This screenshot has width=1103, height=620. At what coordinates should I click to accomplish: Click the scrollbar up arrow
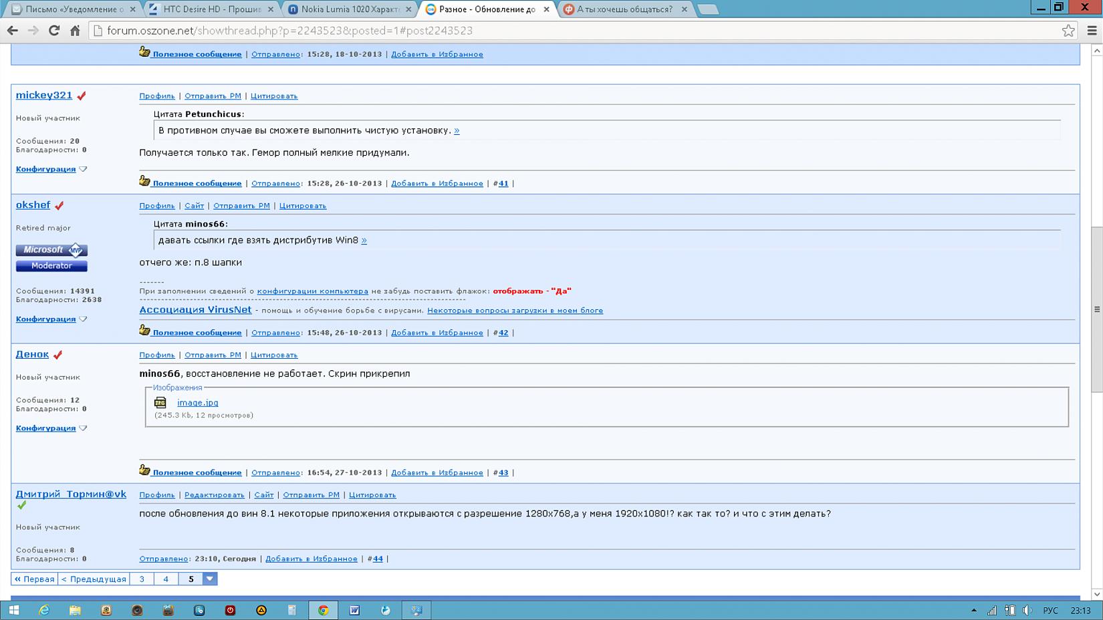pyautogui.click(x=1097, y=51)
